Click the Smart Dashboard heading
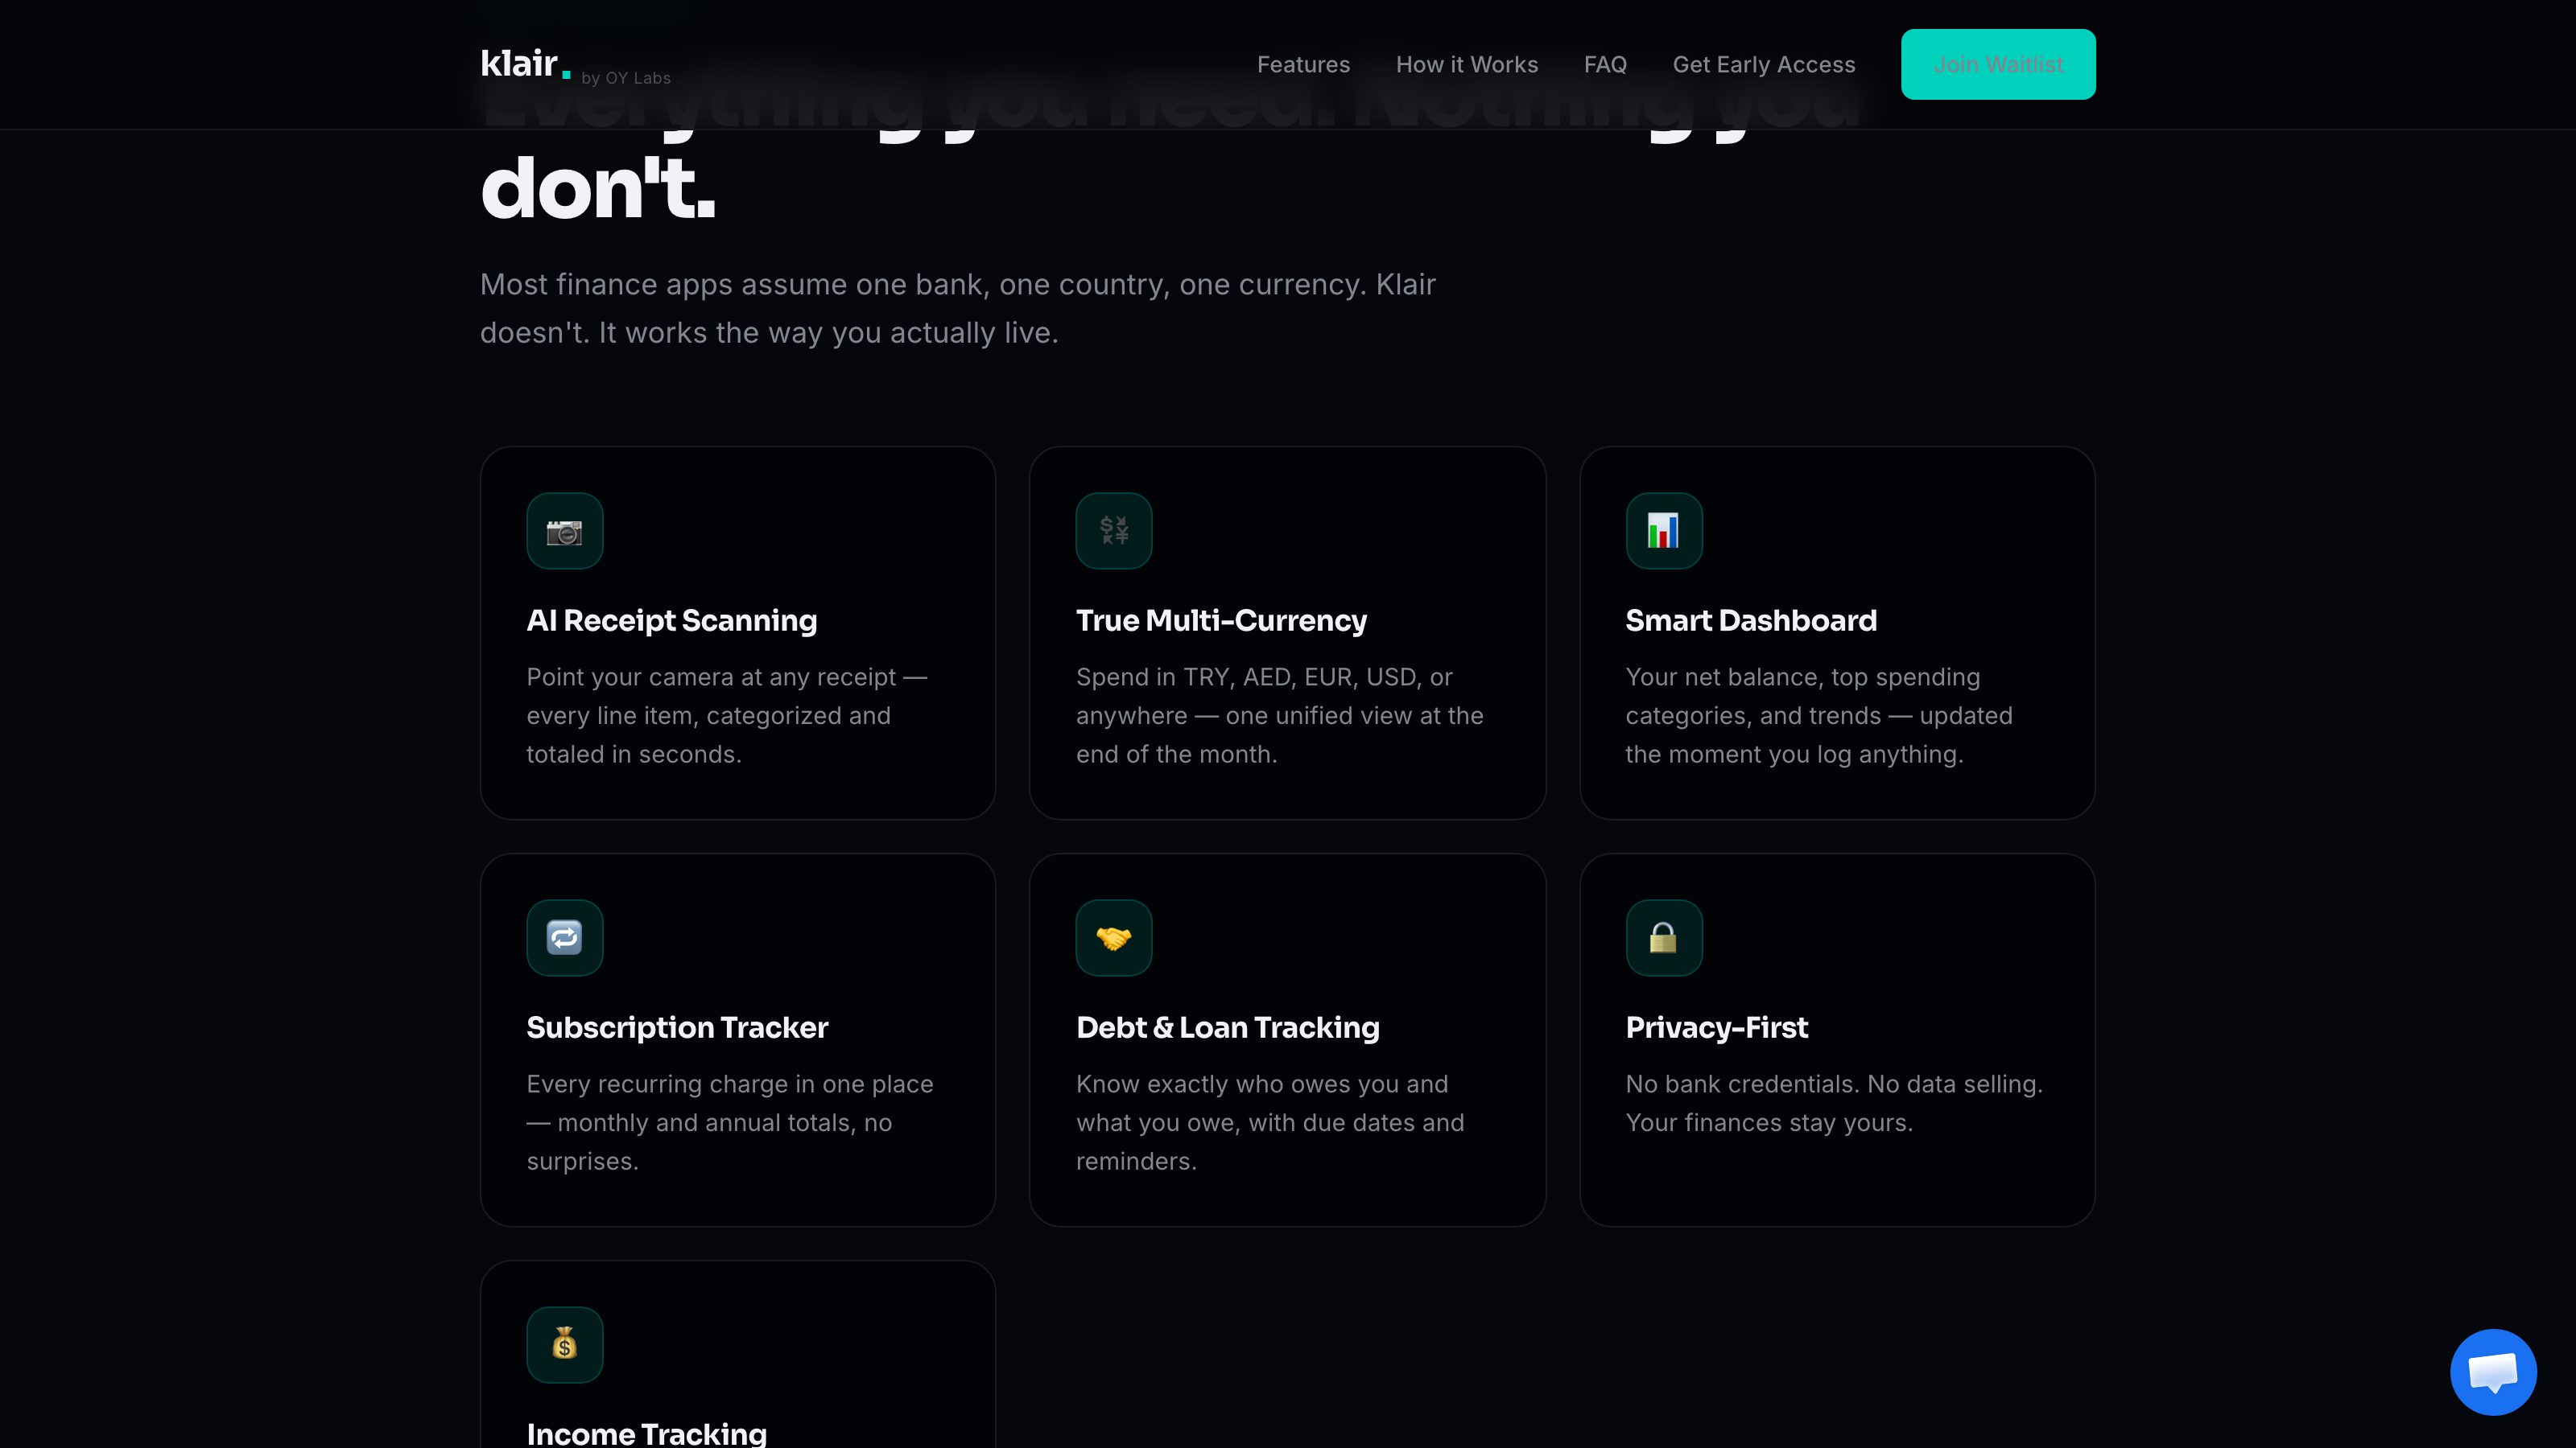The image size is (2576, 1448). coord(1751,620)
